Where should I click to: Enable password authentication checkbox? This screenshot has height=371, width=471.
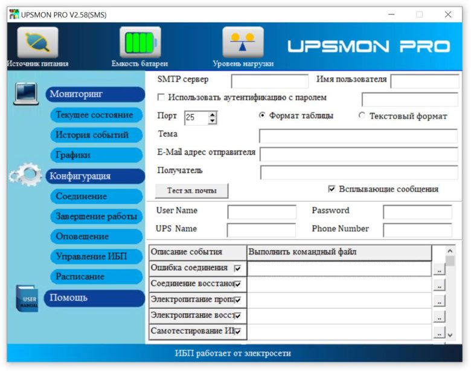[161, 97]
